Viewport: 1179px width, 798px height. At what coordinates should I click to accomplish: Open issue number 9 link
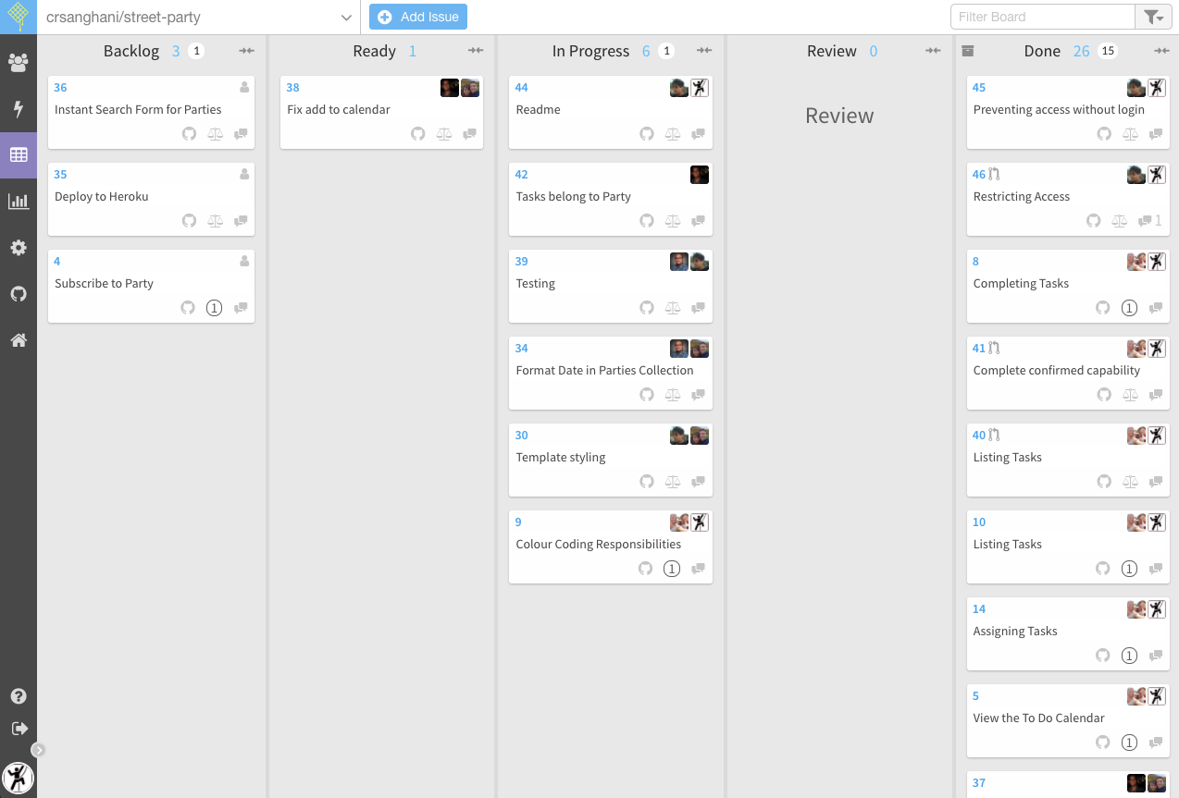click(518, 522)
